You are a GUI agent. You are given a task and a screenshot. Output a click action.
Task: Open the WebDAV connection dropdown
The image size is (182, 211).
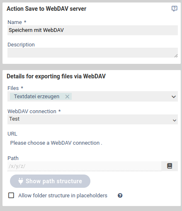(92, 119)
